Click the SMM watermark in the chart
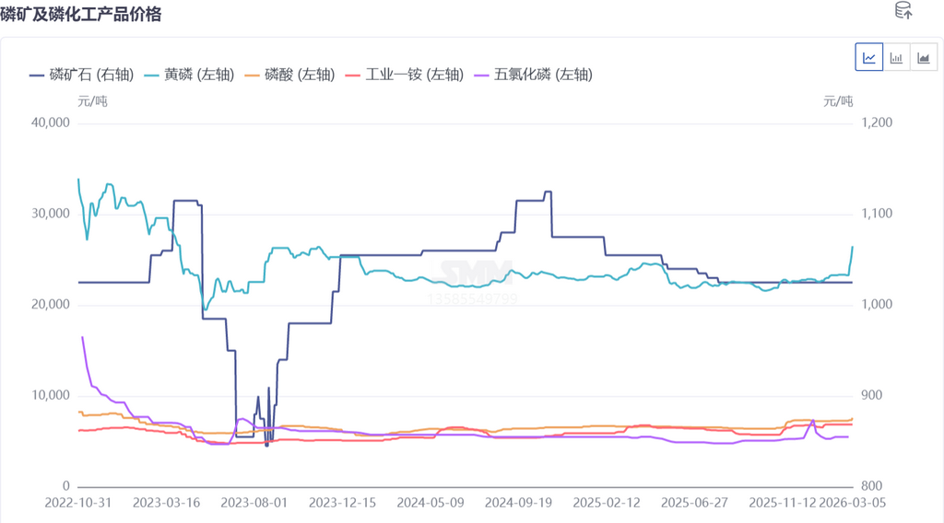944x523 pixels. (475, 273)
